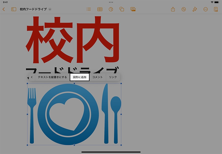
Task: Open the list insert icon in the toolbar
Action: pyautogui.click(x=89, y=9)
